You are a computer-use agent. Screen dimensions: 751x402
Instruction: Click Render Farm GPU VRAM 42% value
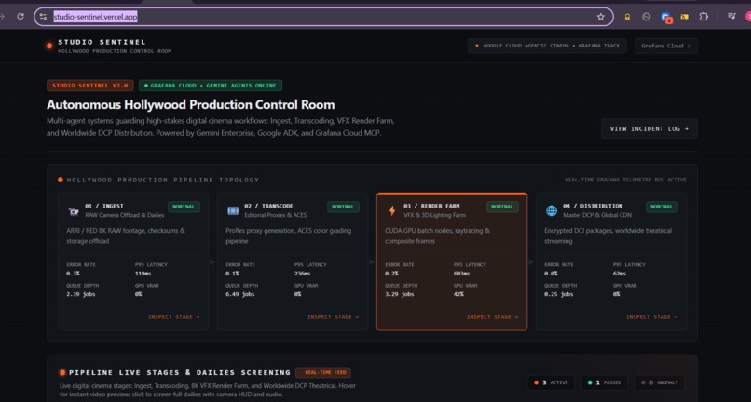click(458, 294)
